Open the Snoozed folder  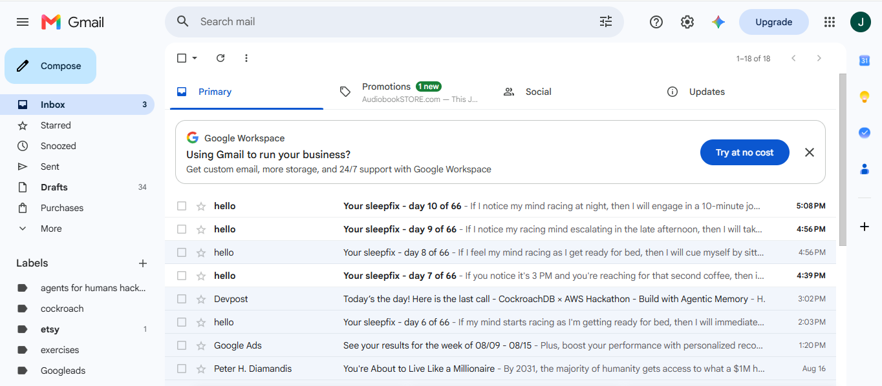click(x=78, y=146)
